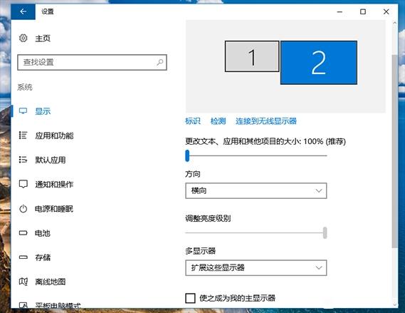Open the 应用和功能 list icon
The width and height of the screenshot is (405, 313).
pyautogui.click(x=23, y=135)
